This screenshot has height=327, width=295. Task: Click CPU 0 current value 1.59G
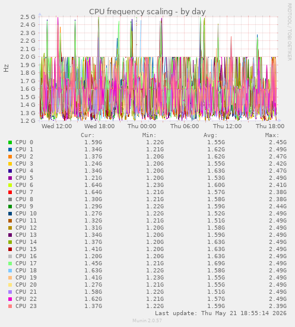[x=93, y=142]
